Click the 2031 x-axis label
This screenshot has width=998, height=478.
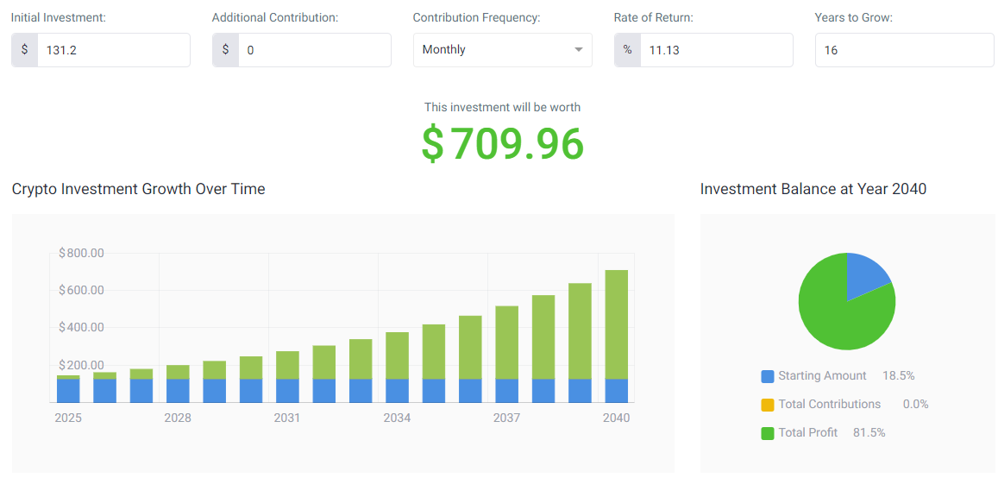(x=287, y=418)
